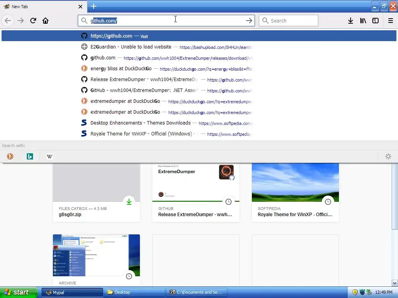Click the 12:49 PM tray clock
Viewport: 398px width, 298px height.
pos(384,293)
